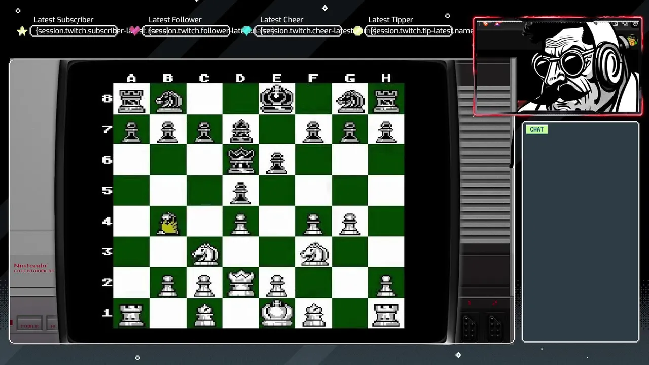This screenshot has width=649, height=365.
Task: Pick the black pawn on B7
Action: click(x=168, y=131)
